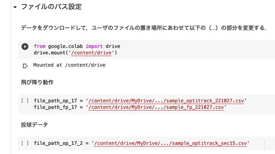Click the file_path_op_17_2 variable name
The image size is (275, 154).
58,143
